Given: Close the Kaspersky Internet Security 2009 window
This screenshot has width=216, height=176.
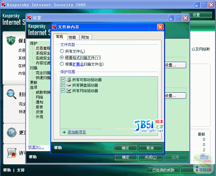Looking at the screenshot, I should click(x=211, y=5).
